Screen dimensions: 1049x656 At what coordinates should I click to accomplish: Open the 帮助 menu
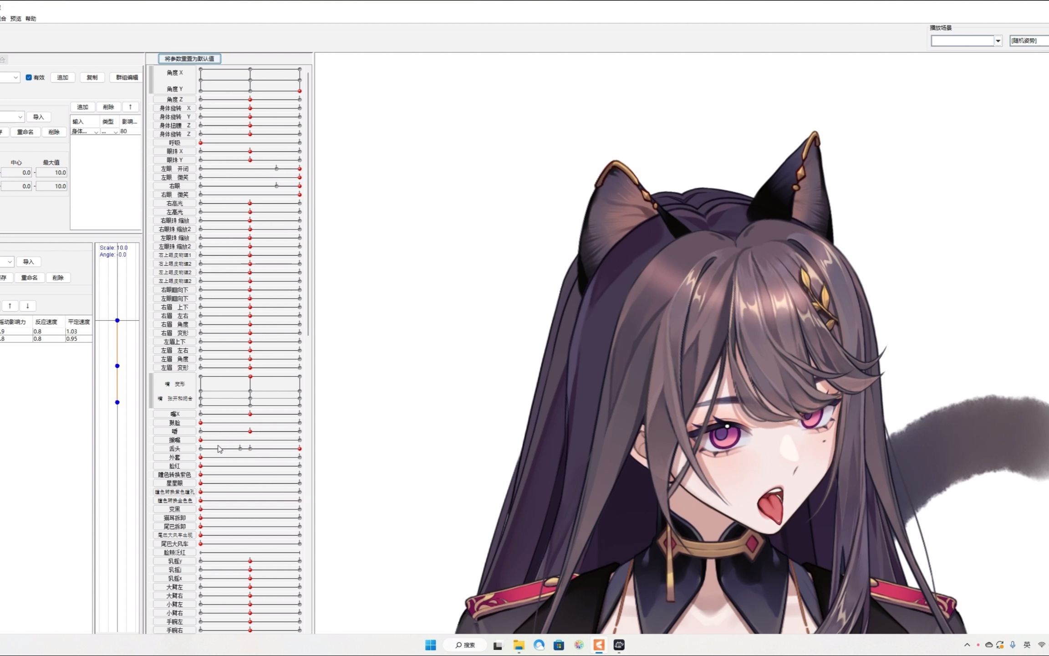[30, 19]
